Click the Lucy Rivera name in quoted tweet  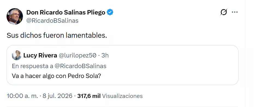[40, 56]
